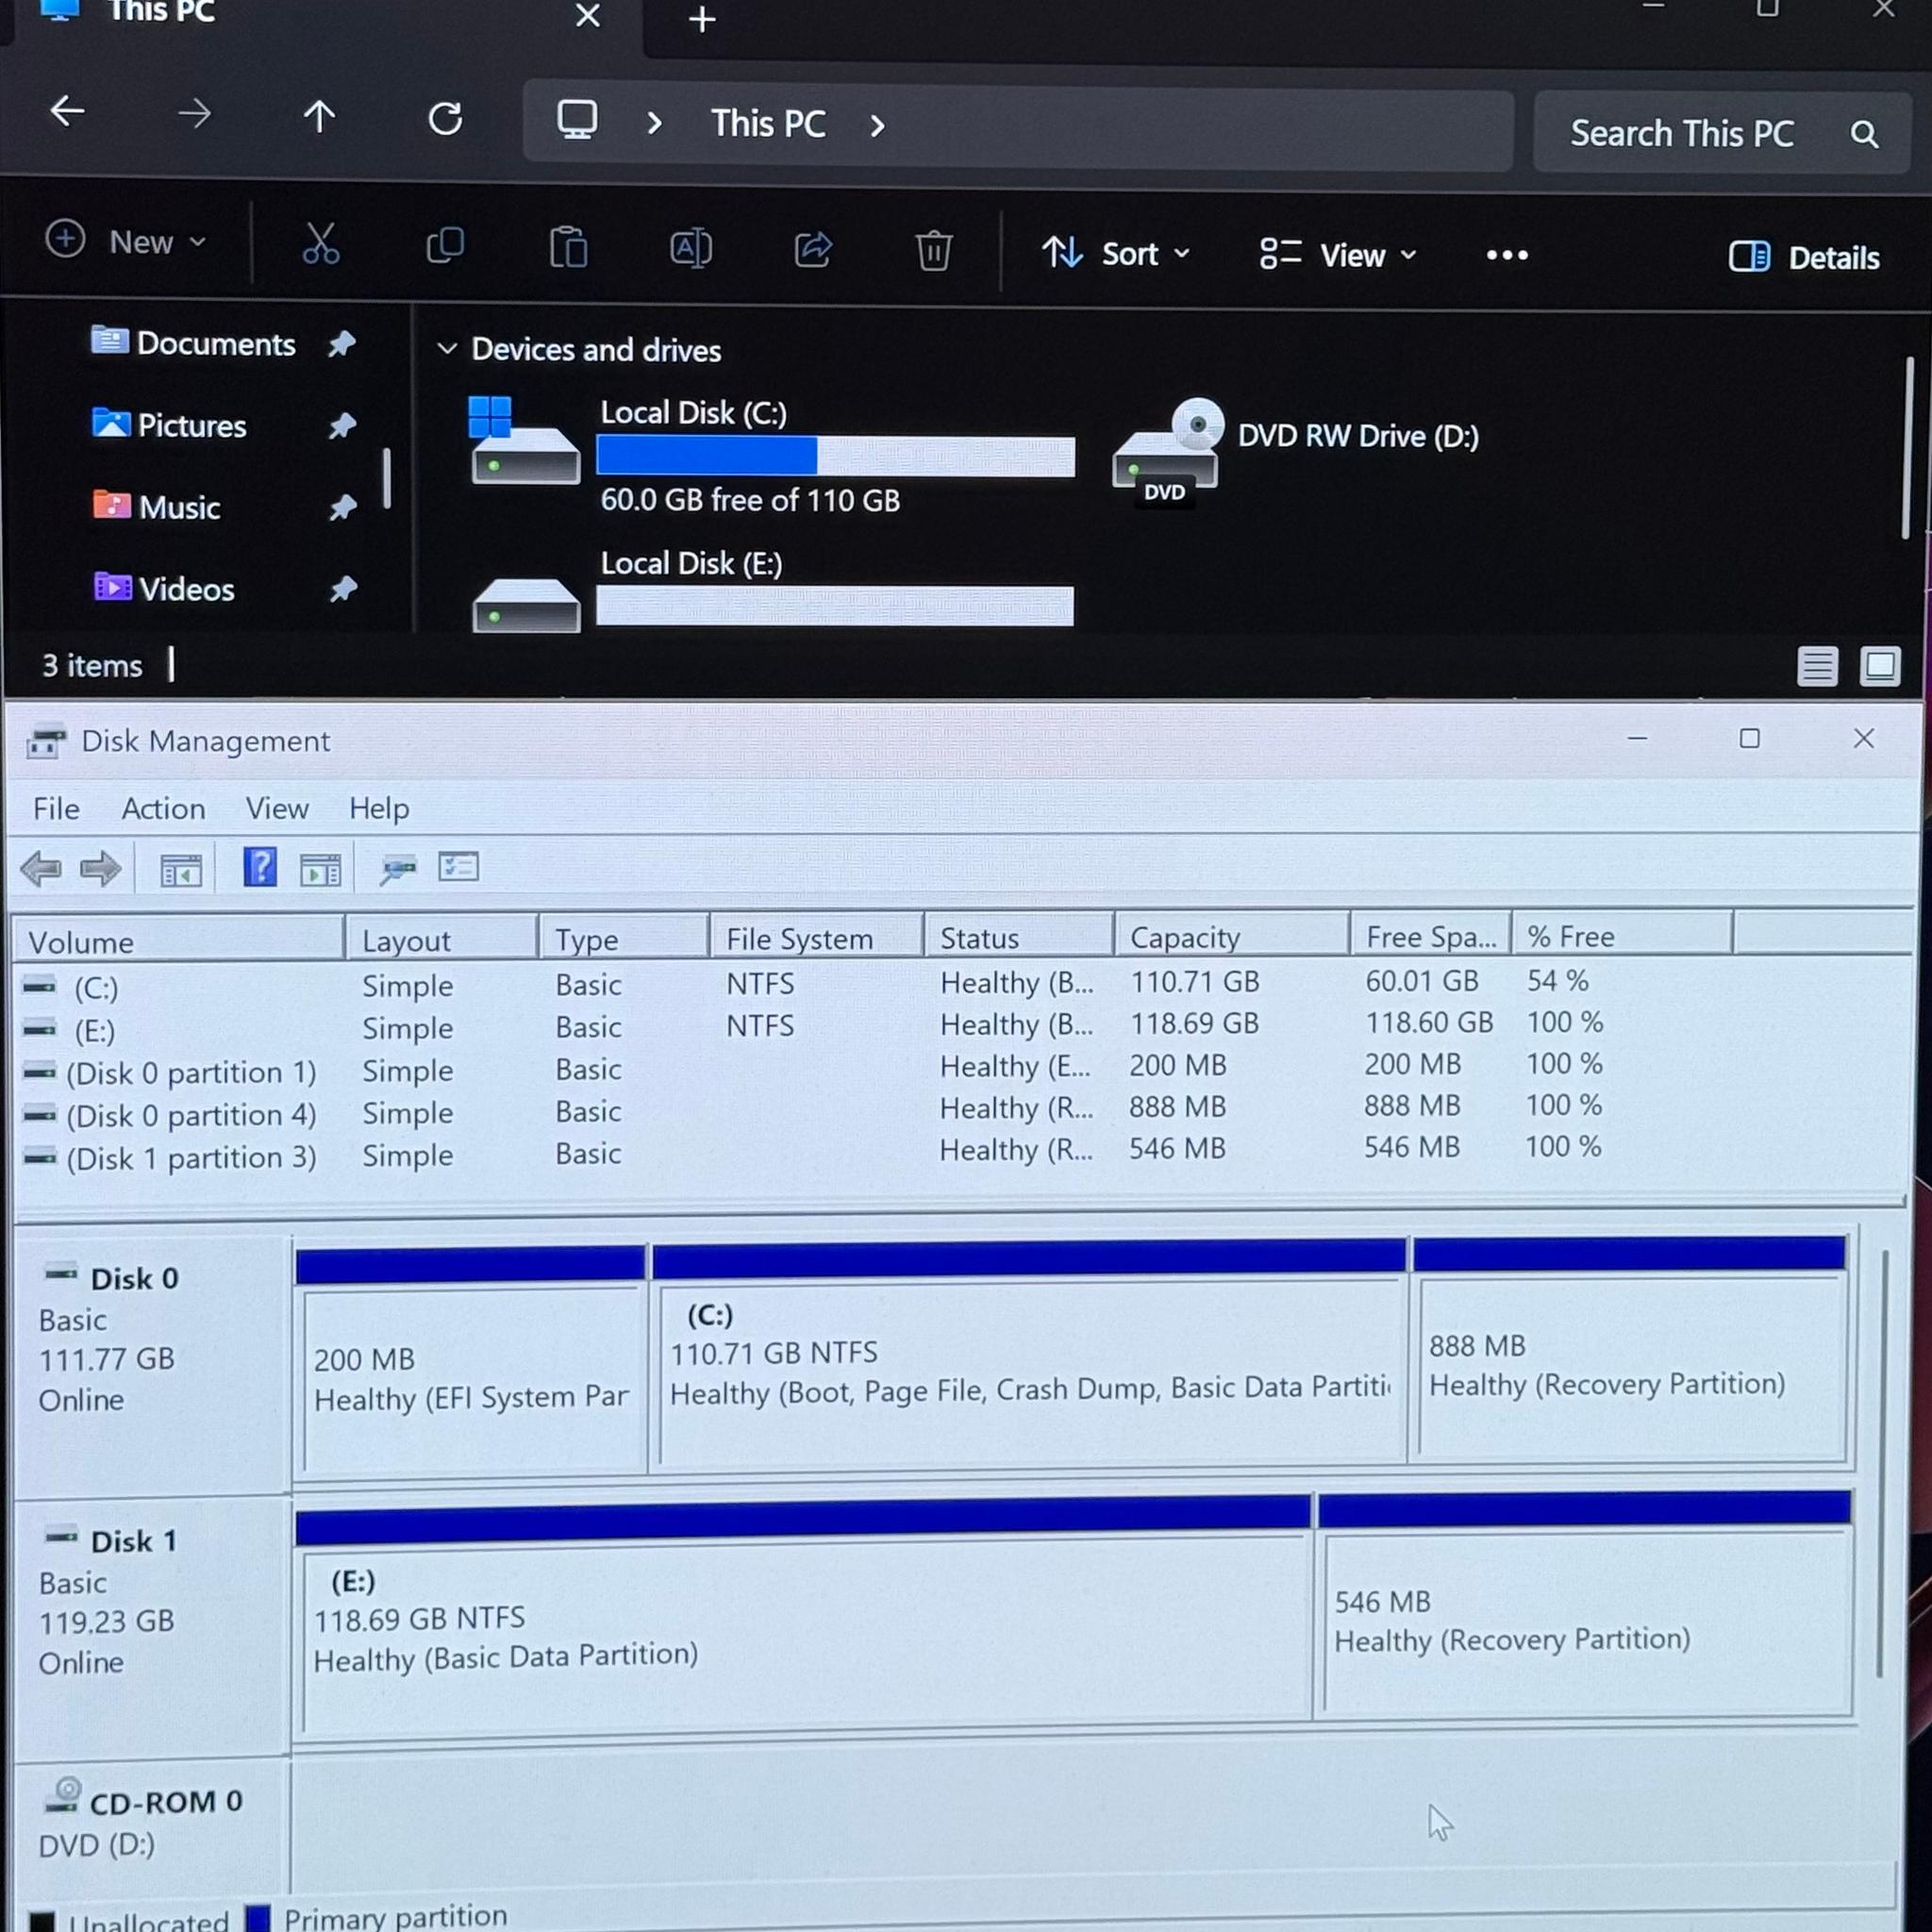The width and height of the screenshot is (1932, 1932).
Task: Click the Capacity column header
Action: click(1231, 937)
